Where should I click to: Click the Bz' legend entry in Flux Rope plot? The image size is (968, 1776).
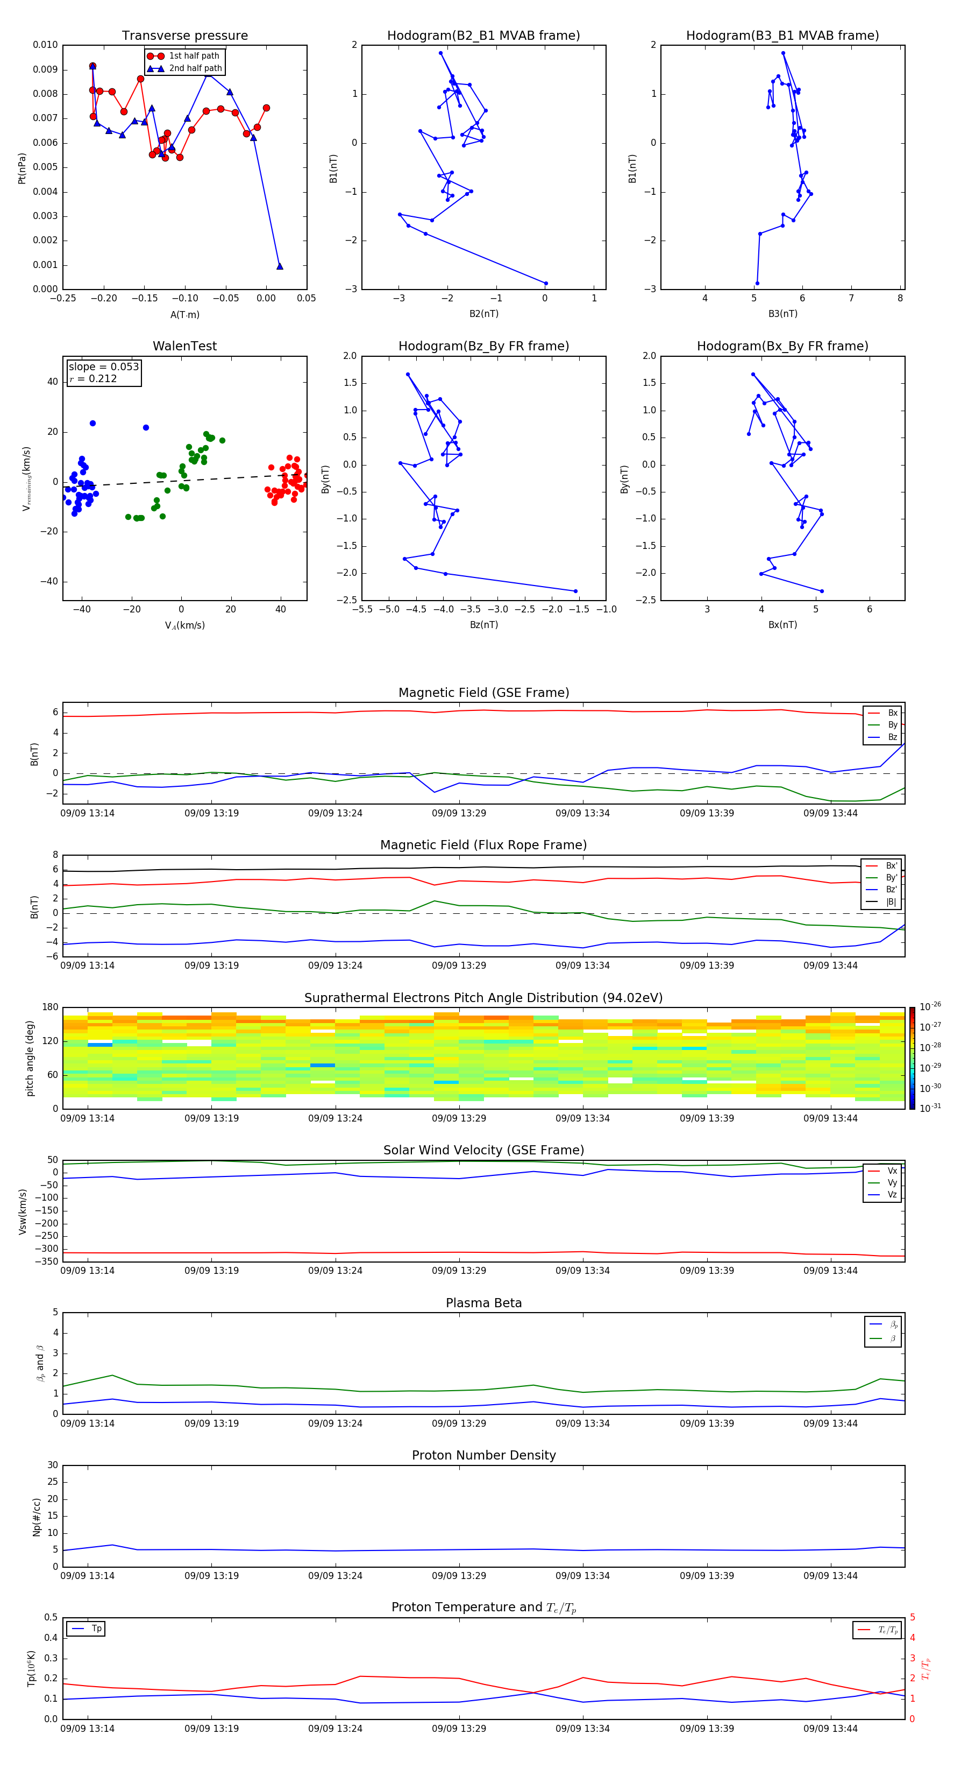pyautogui.click(x=882, y=890)
